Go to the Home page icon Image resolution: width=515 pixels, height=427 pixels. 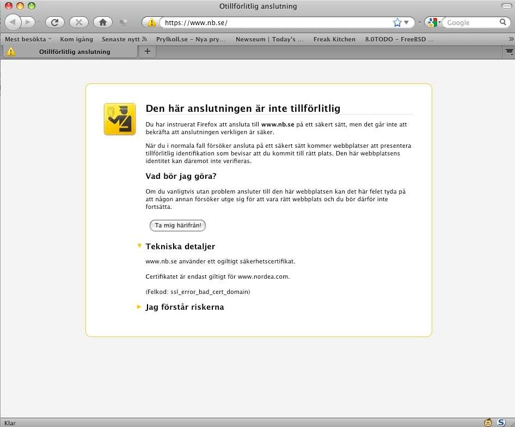[103, 22]
